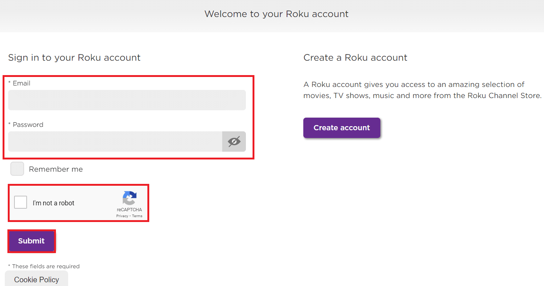Click the password visibility eye icon
Image resolution: width=544 pixels, height=286 pixels.
coord(234,141)
